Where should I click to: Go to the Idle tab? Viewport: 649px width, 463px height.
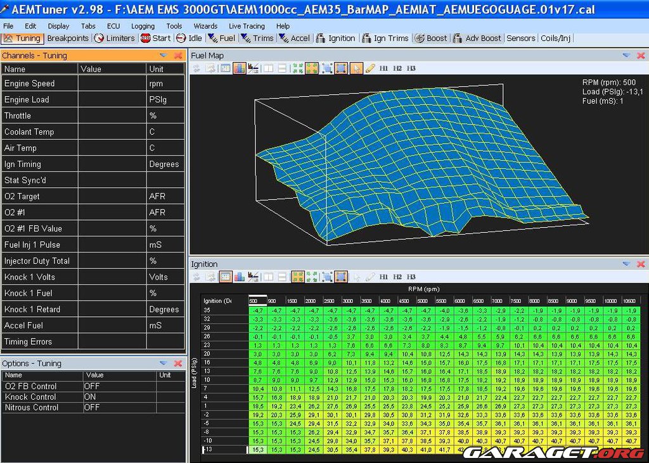[x=189, y=39]
